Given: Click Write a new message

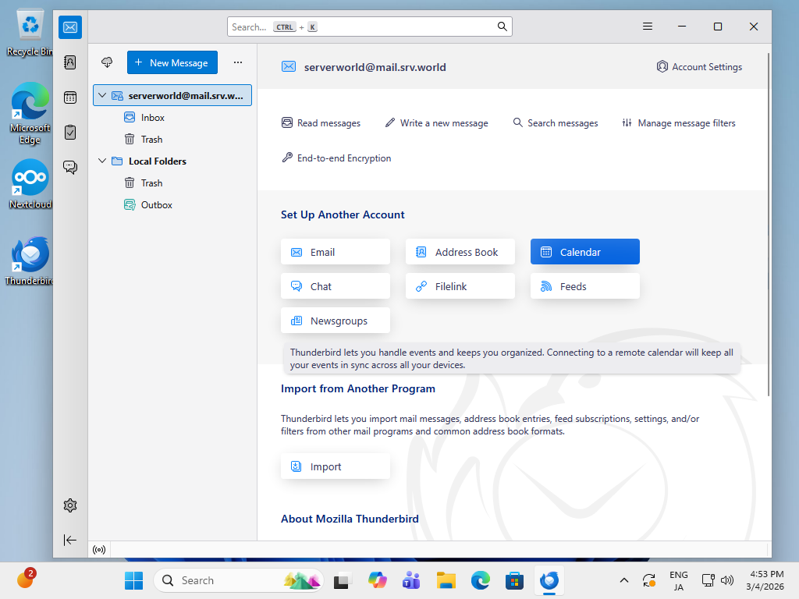Looking at the screenshot, I should (437, 122).
